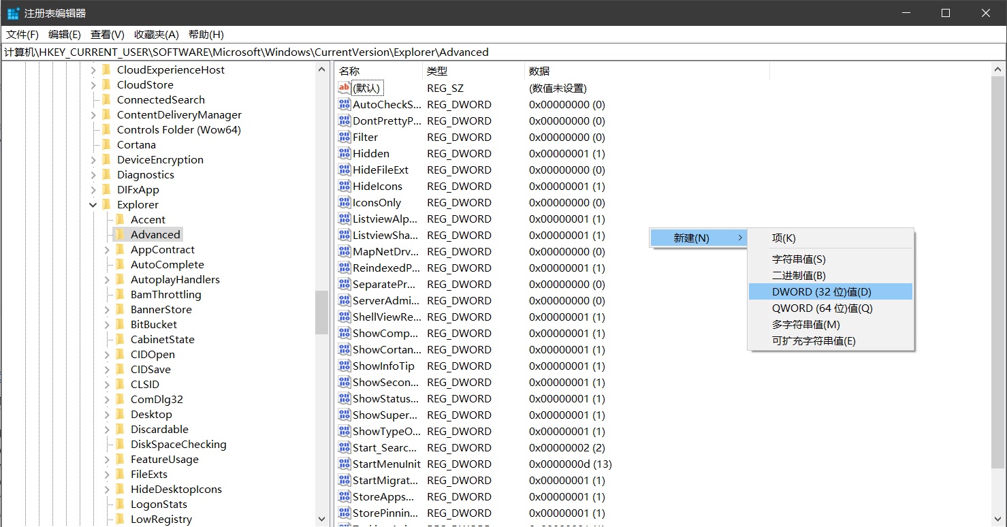
Task: Click the folder icon beside Desktop key
Action: click(x=120, y=414)
